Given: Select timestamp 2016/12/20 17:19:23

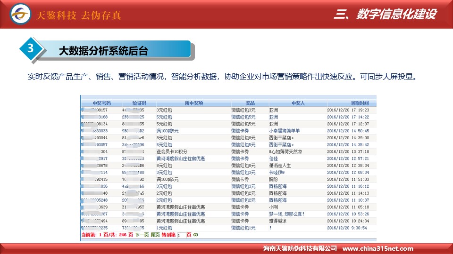Looking at the screenshot, I should point(347,110).
